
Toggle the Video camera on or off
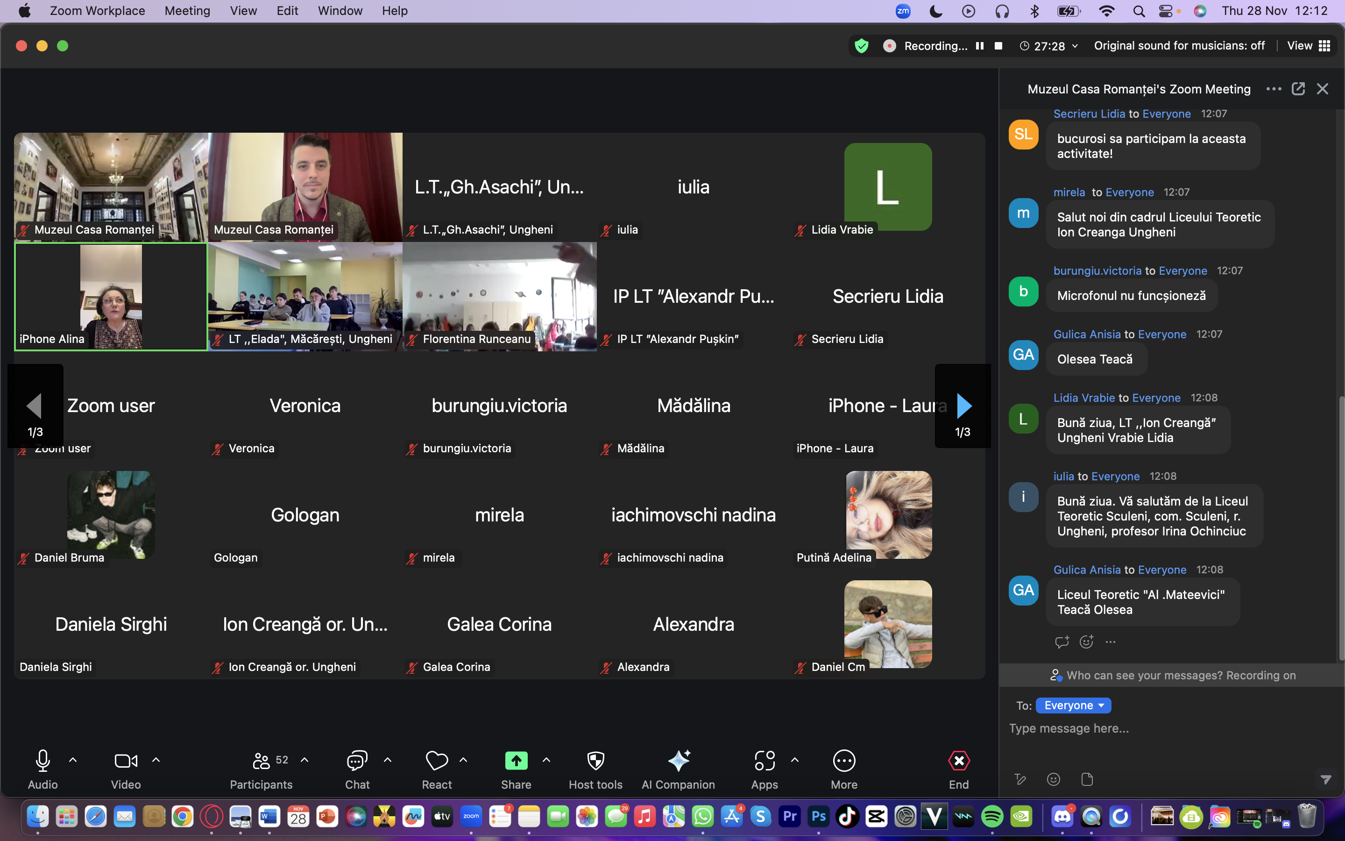[126, 760]
